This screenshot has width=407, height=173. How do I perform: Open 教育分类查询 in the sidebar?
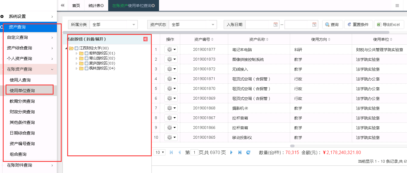point(22,101)
